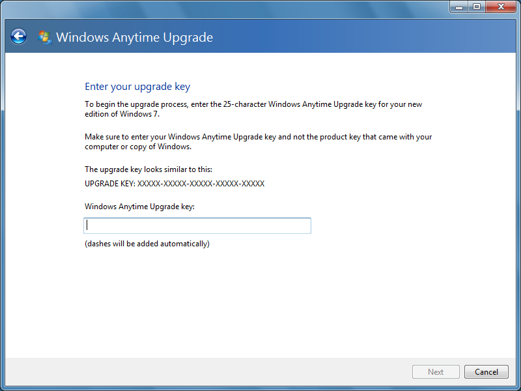The image size is (521, 391).
Task: Click the 'Windows Anytime Upgrade key:' label
Action: click(x=139, y=207)
